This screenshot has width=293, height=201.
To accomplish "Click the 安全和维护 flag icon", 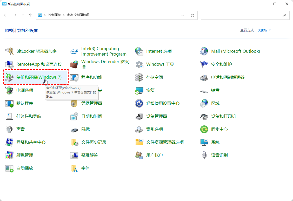I will coord(204,64).
